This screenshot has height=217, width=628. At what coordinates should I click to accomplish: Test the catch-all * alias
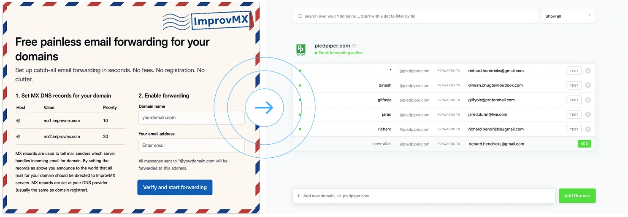574,71
